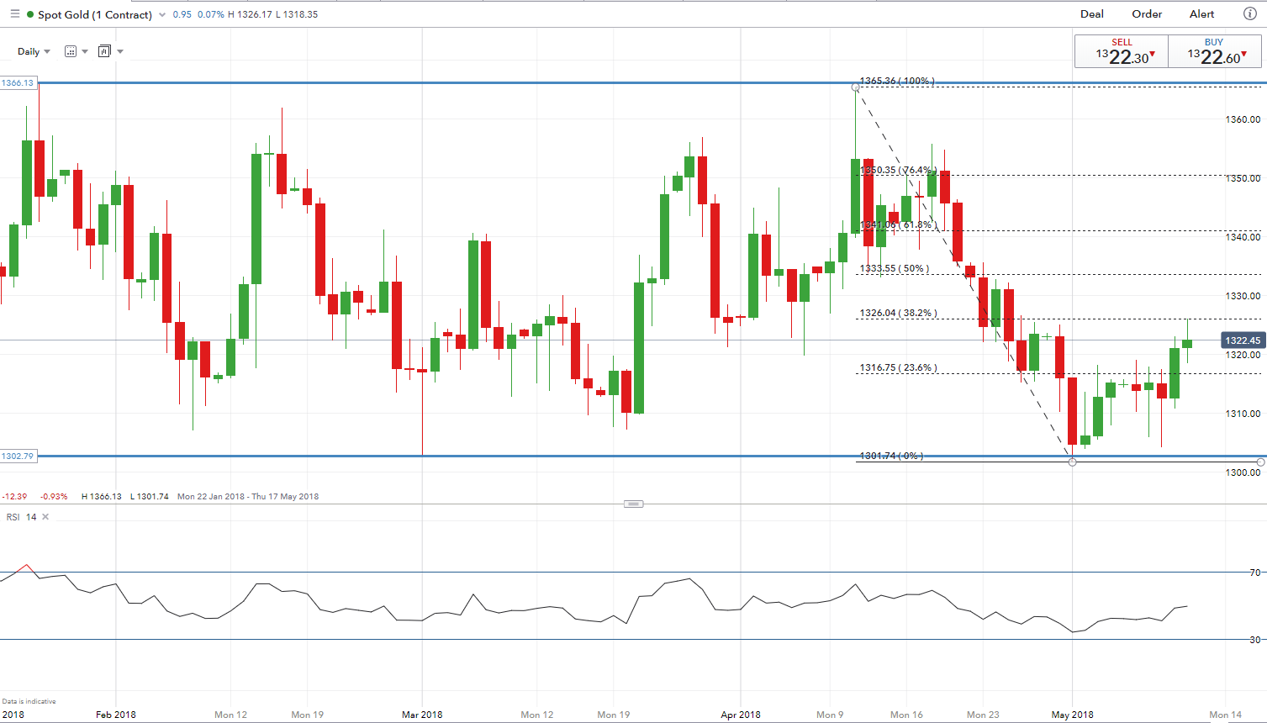This screenshot has height=723, width=1267.
Task: Click the current price tag 1322.45
Action: 1243,340
